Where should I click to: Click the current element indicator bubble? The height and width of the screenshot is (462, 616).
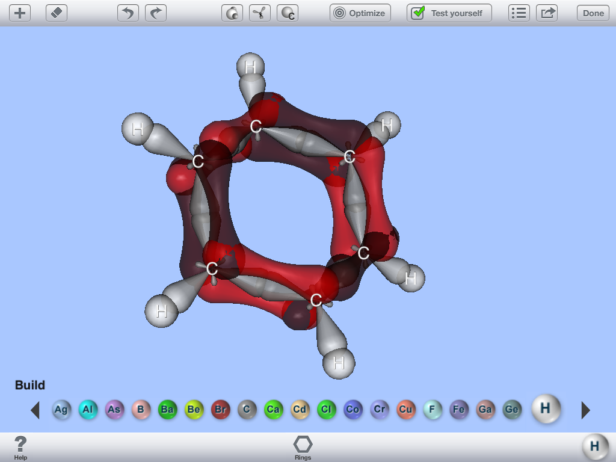(594, 446)
